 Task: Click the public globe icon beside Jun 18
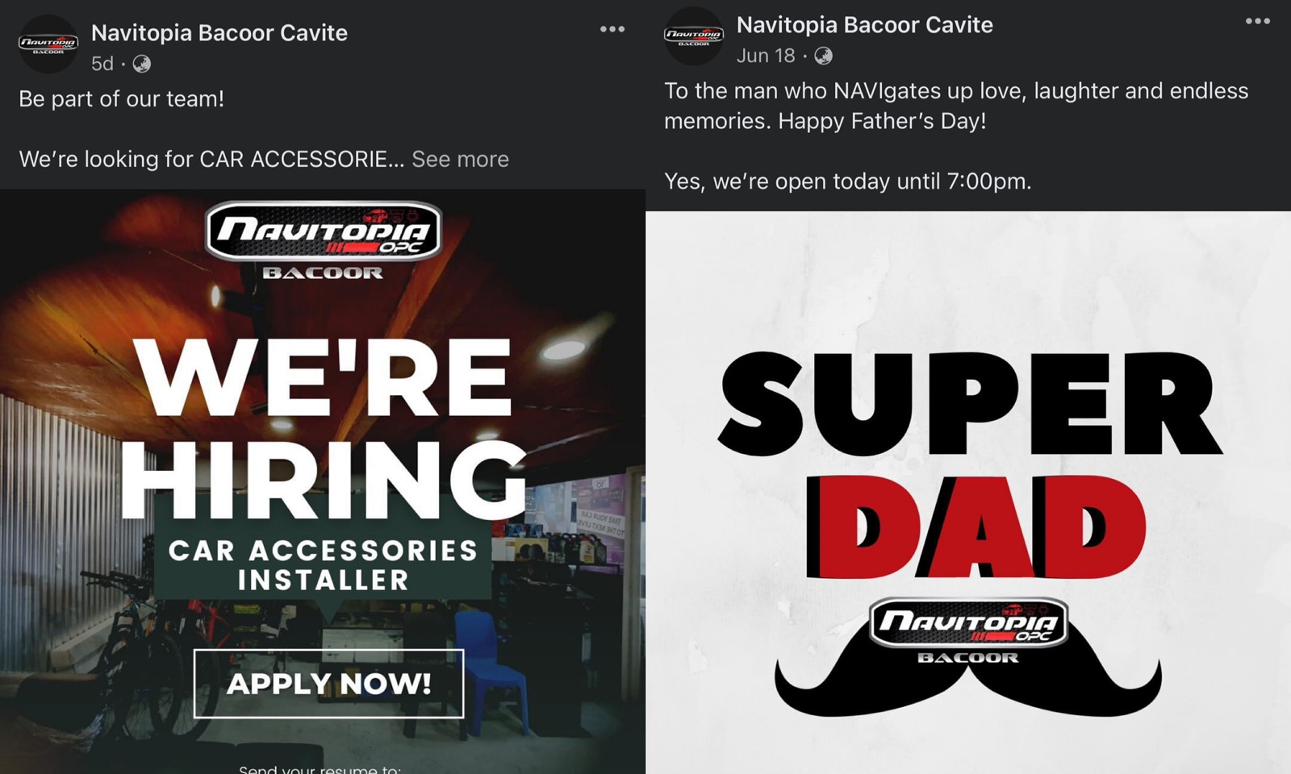click(824, 56)
